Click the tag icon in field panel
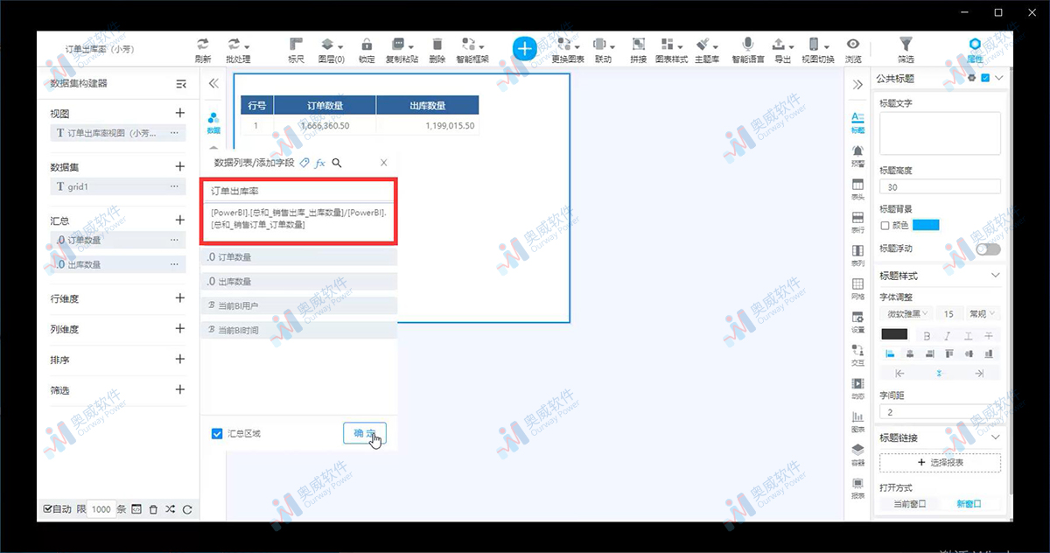1050x553 pixels. (x=304, y=163)
